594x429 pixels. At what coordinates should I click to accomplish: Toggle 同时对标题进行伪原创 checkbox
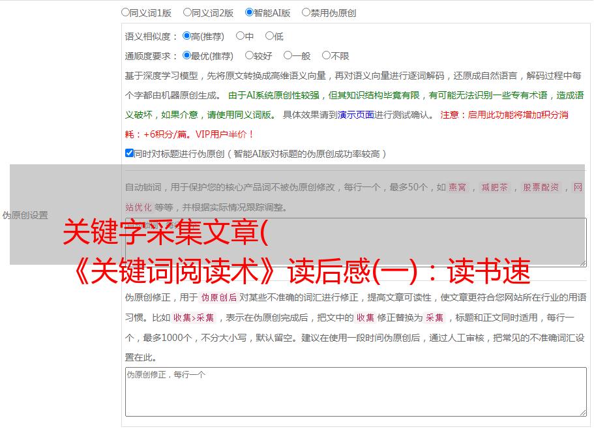click(129, 153)
